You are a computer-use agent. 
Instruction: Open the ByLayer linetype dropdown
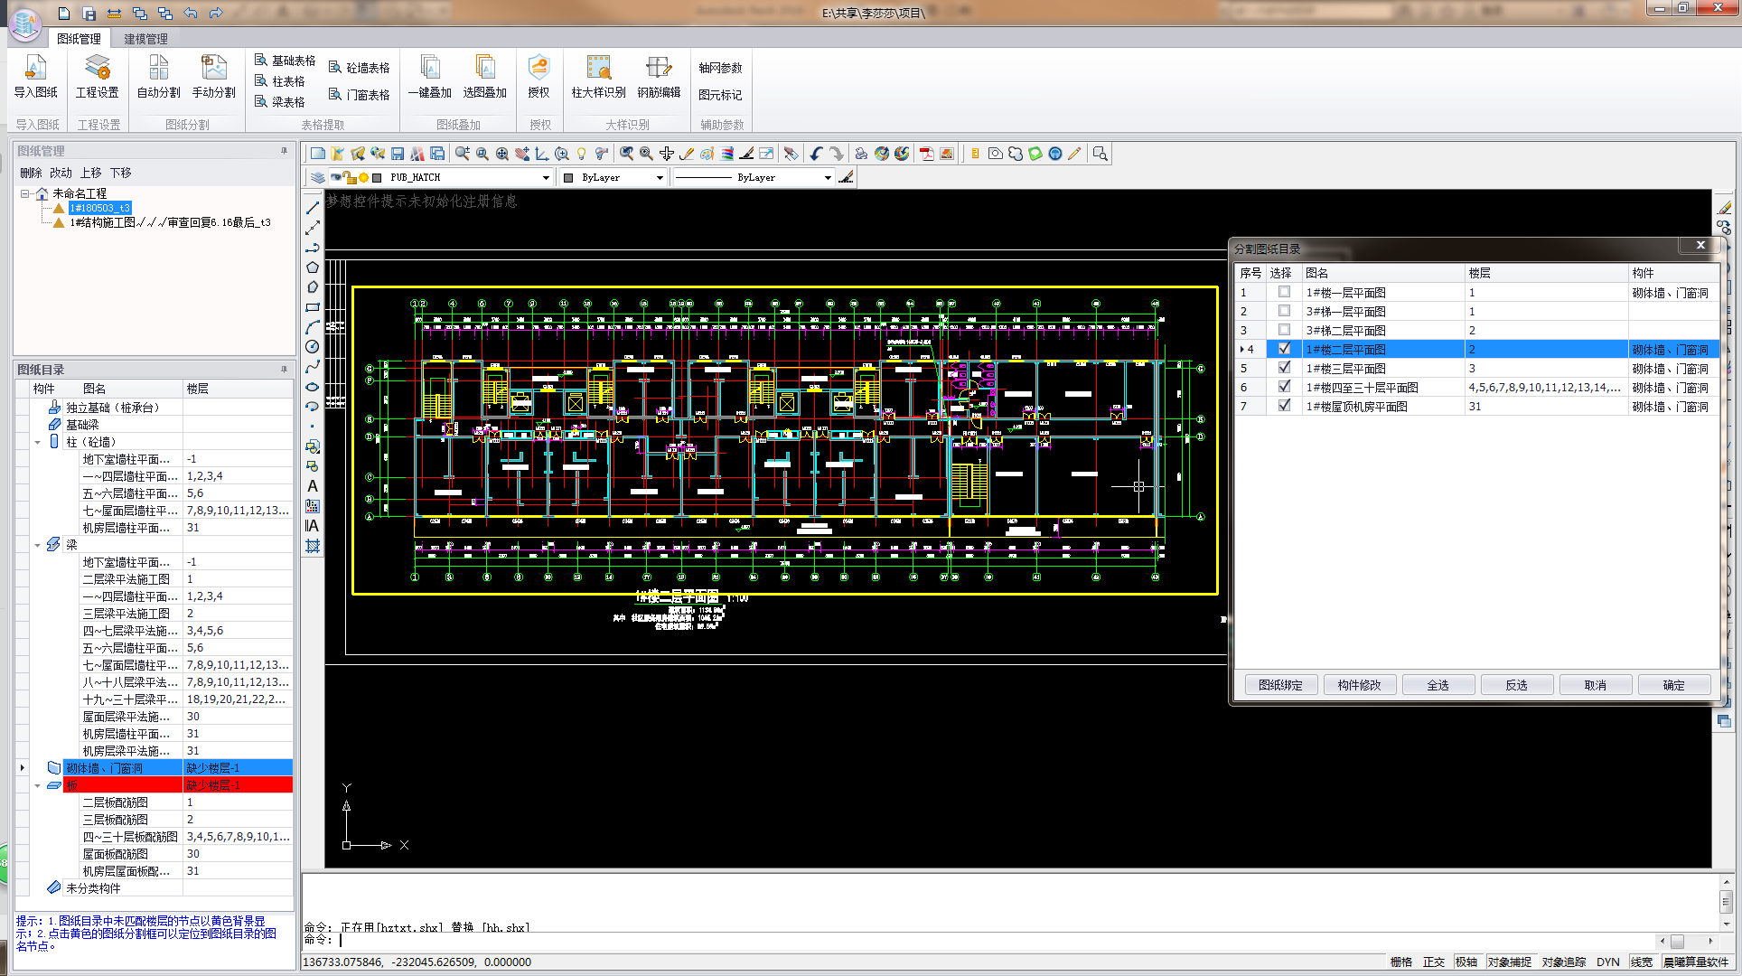828,178
